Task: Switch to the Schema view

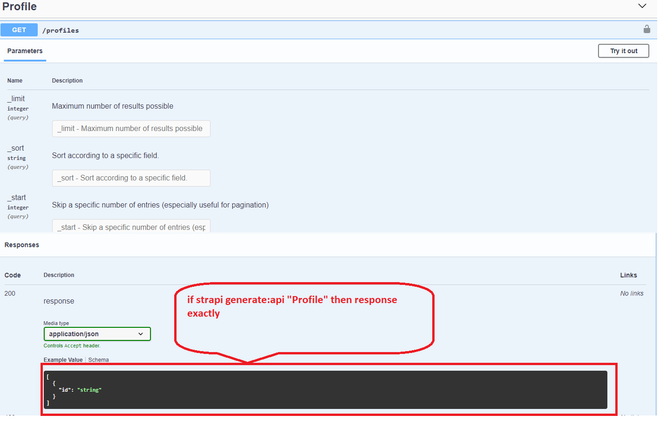Action: tap(99, 360)
